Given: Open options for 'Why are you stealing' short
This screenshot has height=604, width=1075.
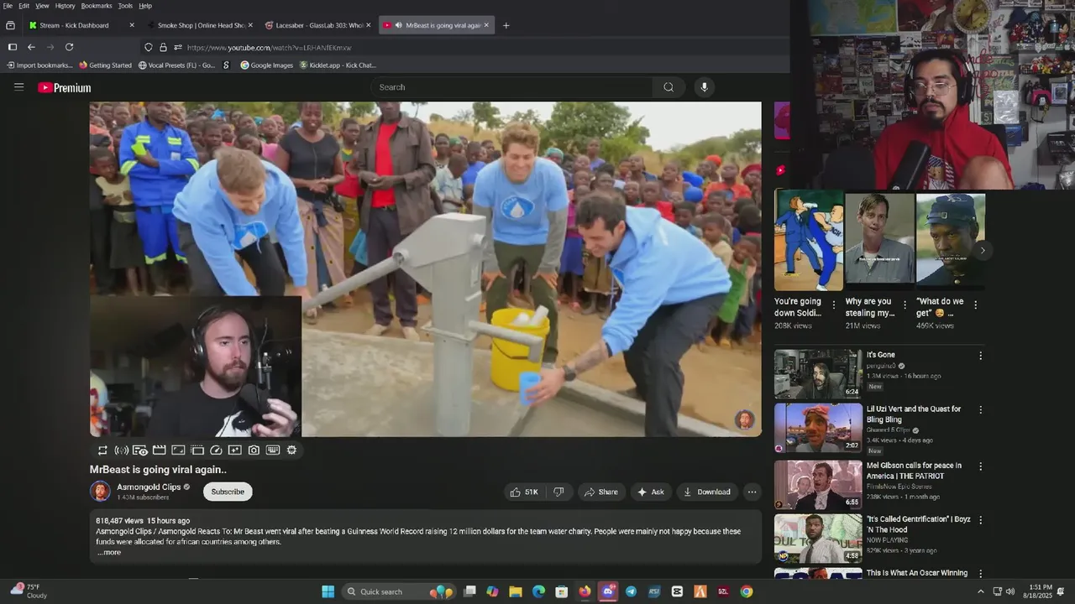Looking at the screenshot, I should point(905,305).
